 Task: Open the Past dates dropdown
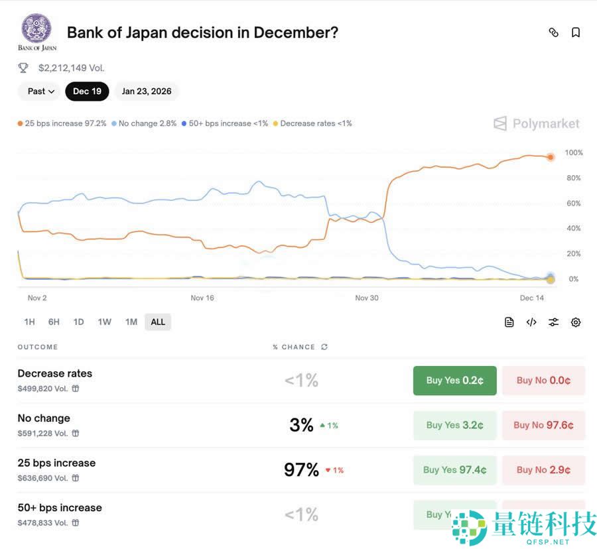click(38, 91)
